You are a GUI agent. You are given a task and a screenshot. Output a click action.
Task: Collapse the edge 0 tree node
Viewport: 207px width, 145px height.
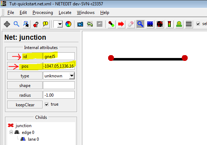point(11,132)
